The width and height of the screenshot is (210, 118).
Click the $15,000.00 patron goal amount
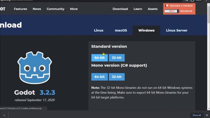(186, 11)
